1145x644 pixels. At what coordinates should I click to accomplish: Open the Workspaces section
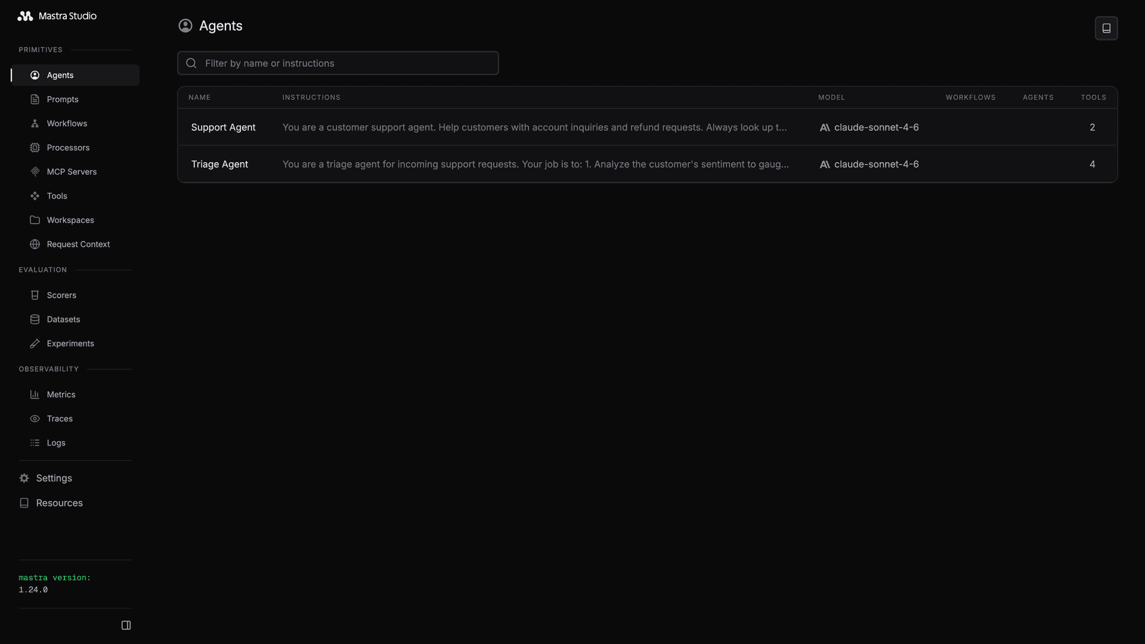(70, 220)
